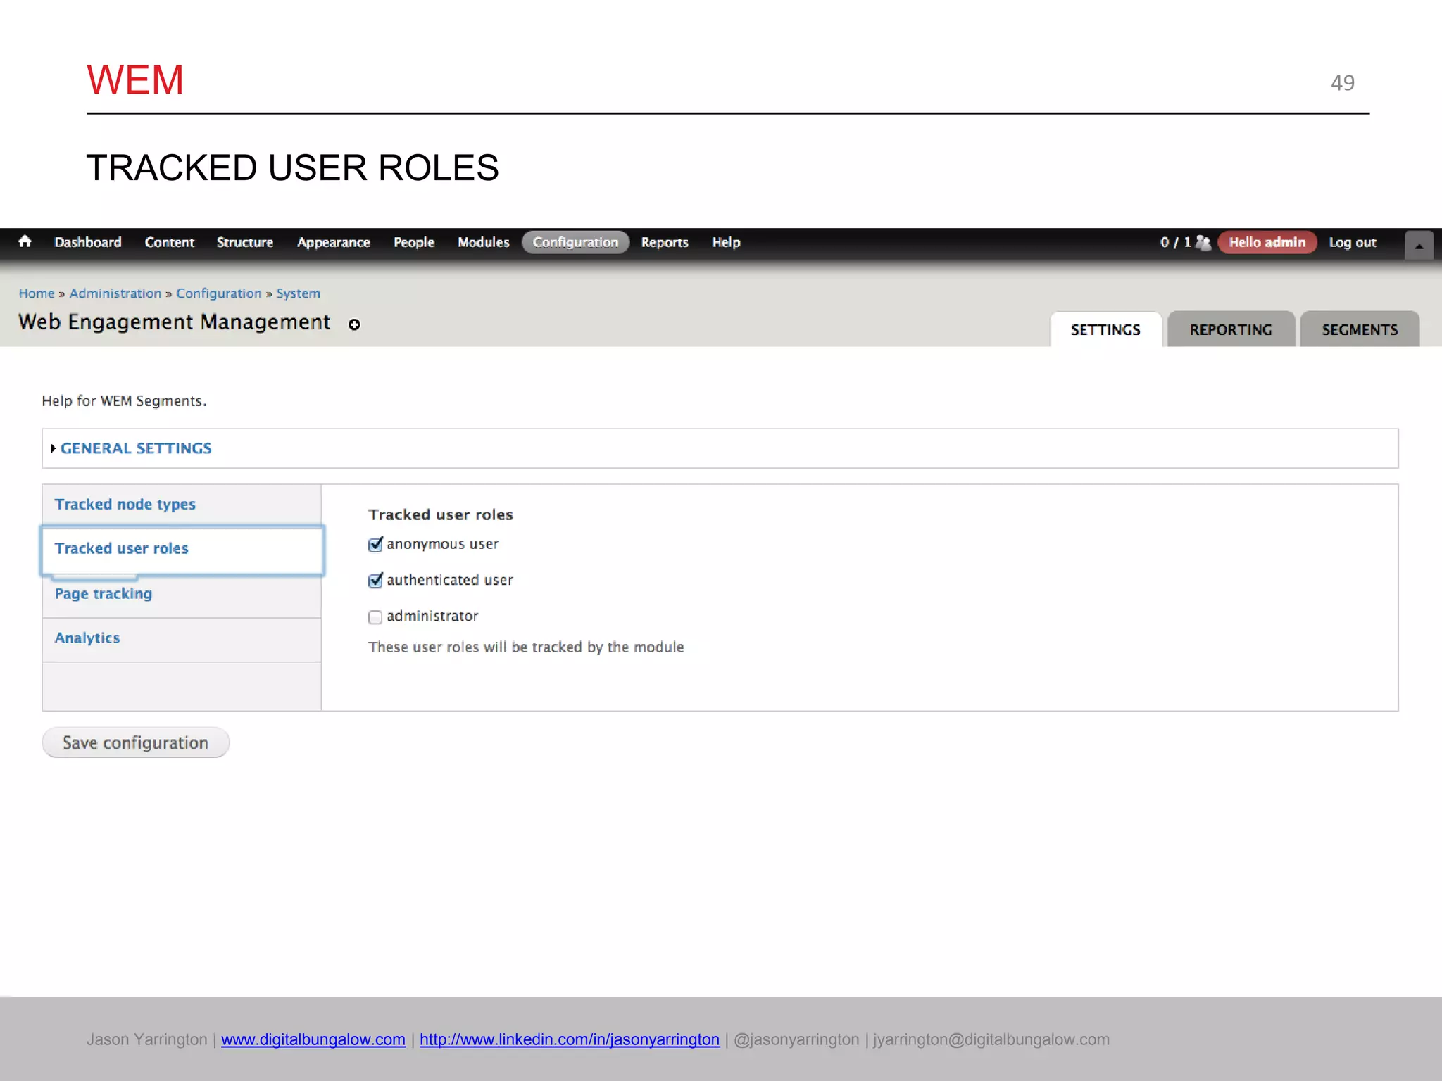Image resolution: width=1442 pixels, height=1081 pixels.
Task: Open the Modules menu item
Action: (x=483, y=242)
